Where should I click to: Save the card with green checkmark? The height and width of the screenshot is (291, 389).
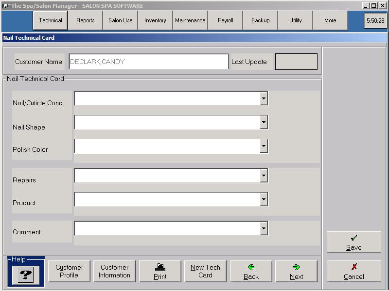pos(354,242)
